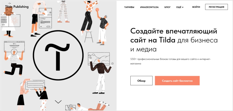Click the down chevron arrow below the logo
This screenshot has height=111, width=233.
58,102
